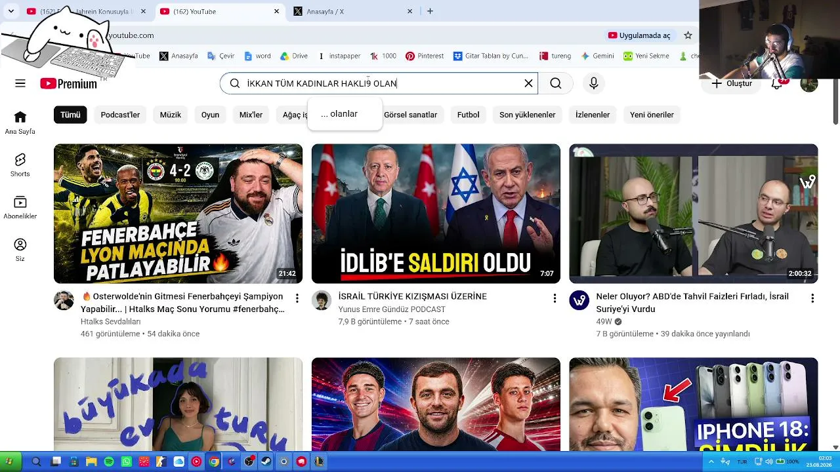Screen dimensions: 840x472
Task: Open the clock and date in the taskbar
Action: pos(820,462)
